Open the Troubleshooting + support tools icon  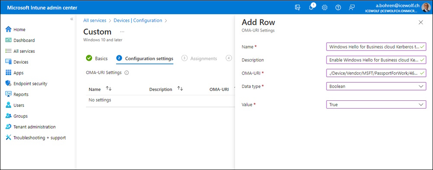coord(8,138)
